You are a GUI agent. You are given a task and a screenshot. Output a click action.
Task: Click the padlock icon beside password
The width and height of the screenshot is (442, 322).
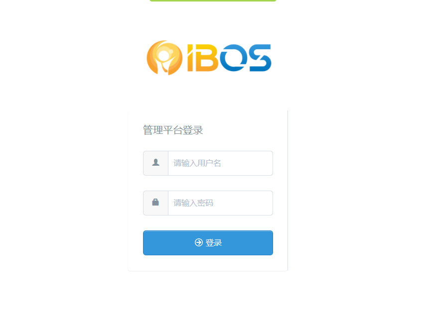(x=155, y=202)
